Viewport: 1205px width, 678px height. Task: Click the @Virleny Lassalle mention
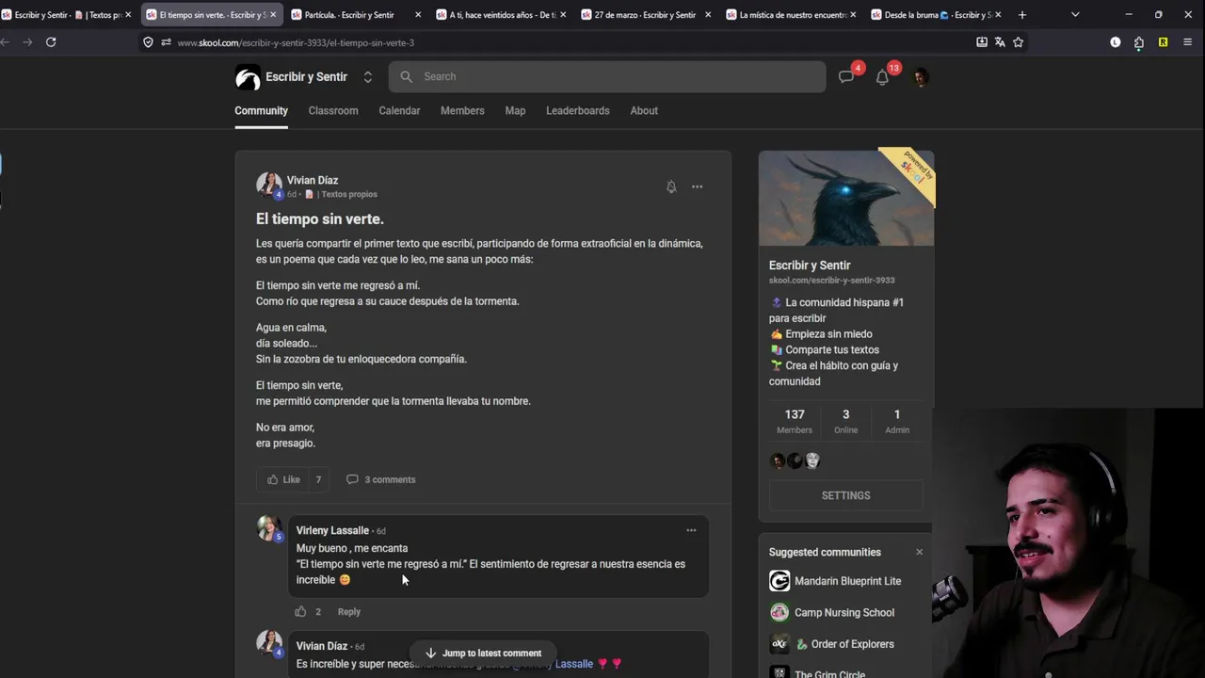pyautogui.click(x=553, y=664)
